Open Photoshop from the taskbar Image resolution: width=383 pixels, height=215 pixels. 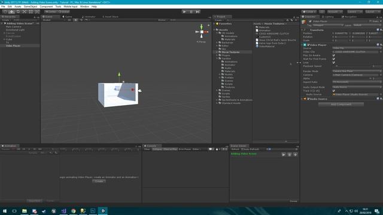(x=93, y=211)
